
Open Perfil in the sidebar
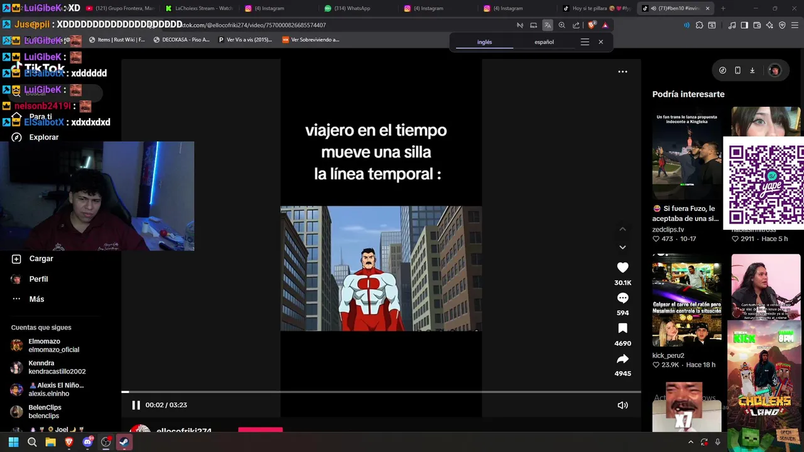pyautogui.click(x=38, y=279)
